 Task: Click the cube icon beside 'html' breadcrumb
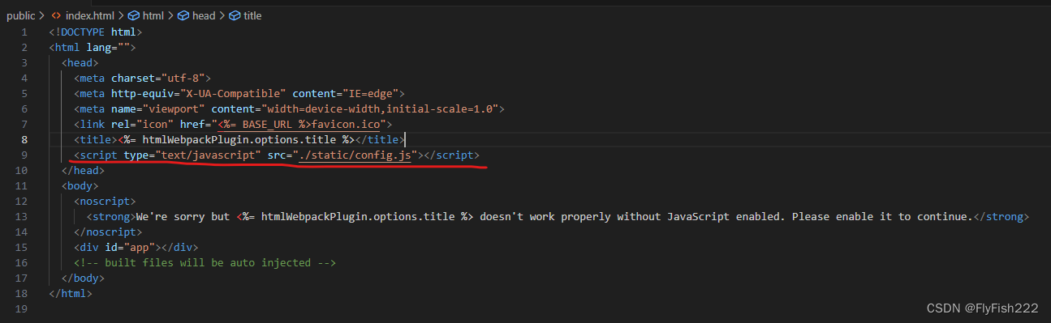134,15
